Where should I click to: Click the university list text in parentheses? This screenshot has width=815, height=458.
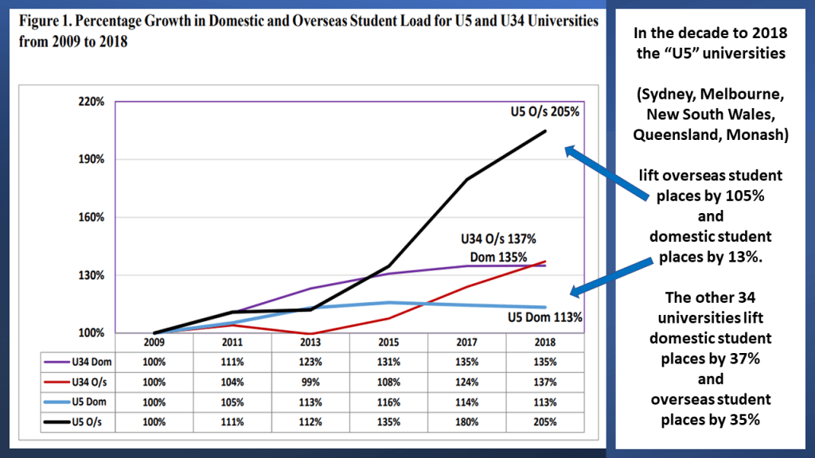[x=711, y=115]
